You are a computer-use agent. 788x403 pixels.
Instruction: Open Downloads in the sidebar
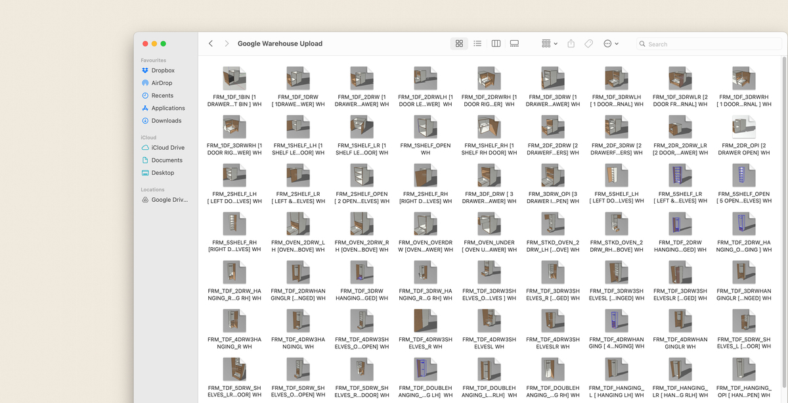(166, 120)
